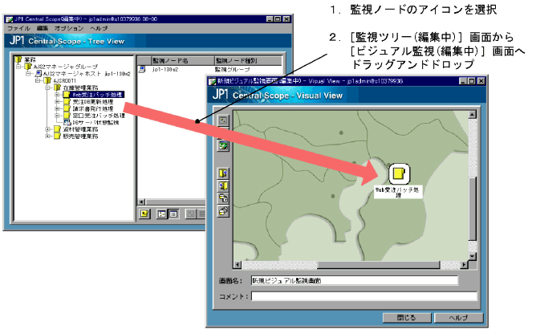Click the yellow folder icon with arrow on its right

point(223,173)
